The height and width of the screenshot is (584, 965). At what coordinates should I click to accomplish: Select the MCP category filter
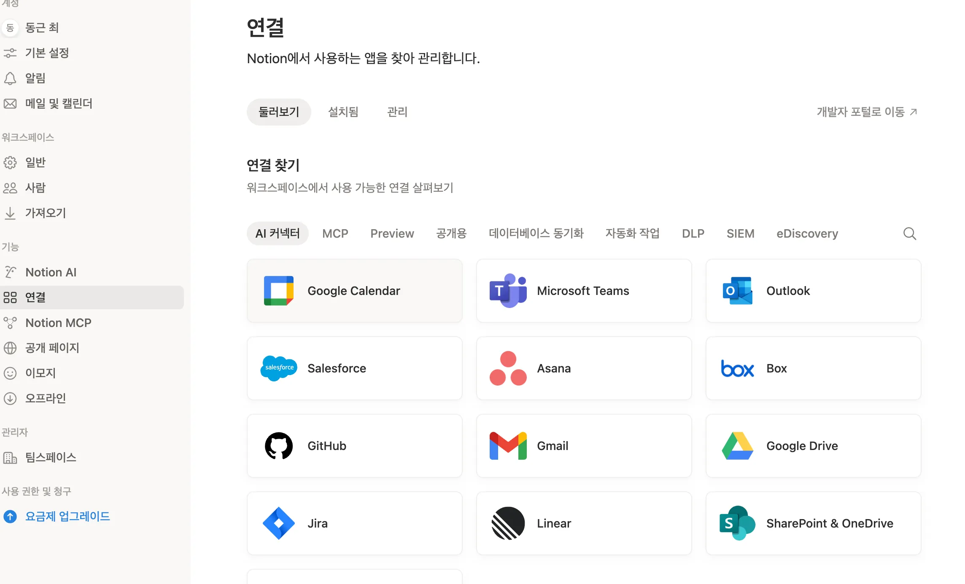click(335, 233)
